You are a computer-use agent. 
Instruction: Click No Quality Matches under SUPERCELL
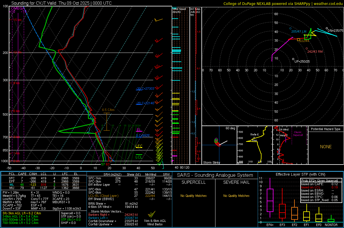pos(194,196)
